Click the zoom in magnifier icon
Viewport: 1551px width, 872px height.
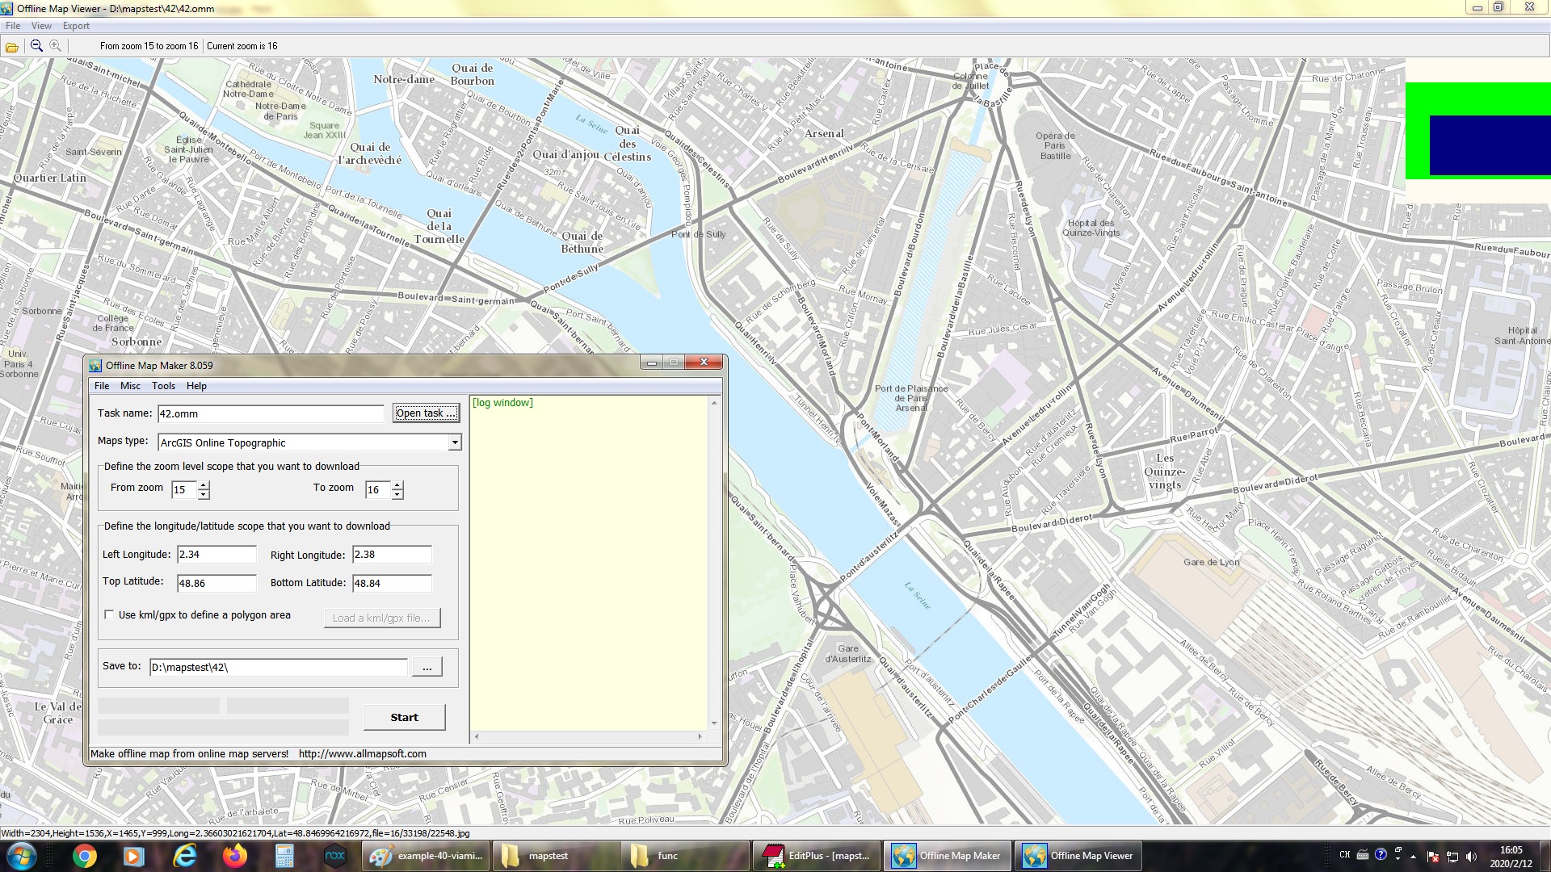coord(55,46)
